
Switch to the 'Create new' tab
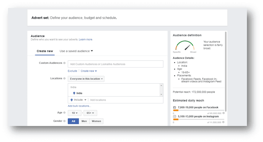coord(45,51)
